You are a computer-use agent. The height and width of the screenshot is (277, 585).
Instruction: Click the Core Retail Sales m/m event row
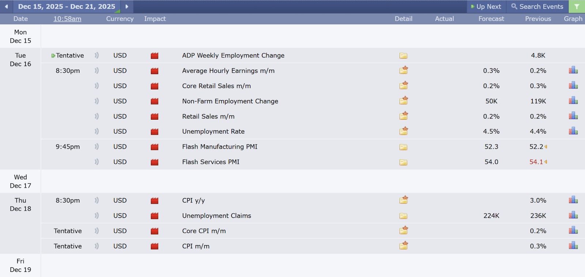coord(216,86)
